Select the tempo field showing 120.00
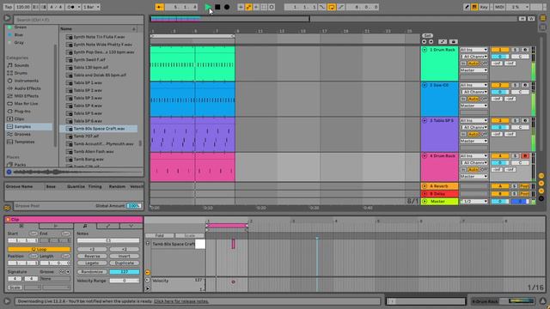The height and width of the screenshot is (309, 550). 23,7
